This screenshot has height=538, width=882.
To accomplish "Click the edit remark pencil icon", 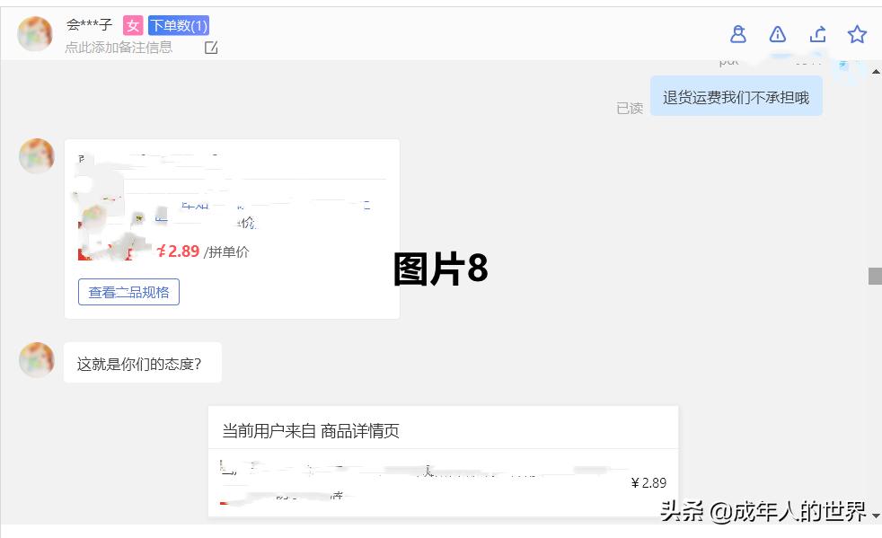I will (x=210, y=48).
